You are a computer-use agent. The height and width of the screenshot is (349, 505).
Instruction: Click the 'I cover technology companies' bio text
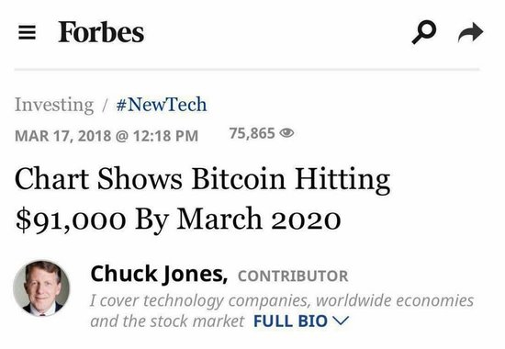click(200, 301)
